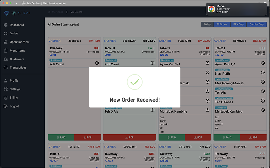Click clock icon for Teh O Panas in order 567c82b1
Screen dimensions: 270x168
pyautogui.click(x=263, y=101)
